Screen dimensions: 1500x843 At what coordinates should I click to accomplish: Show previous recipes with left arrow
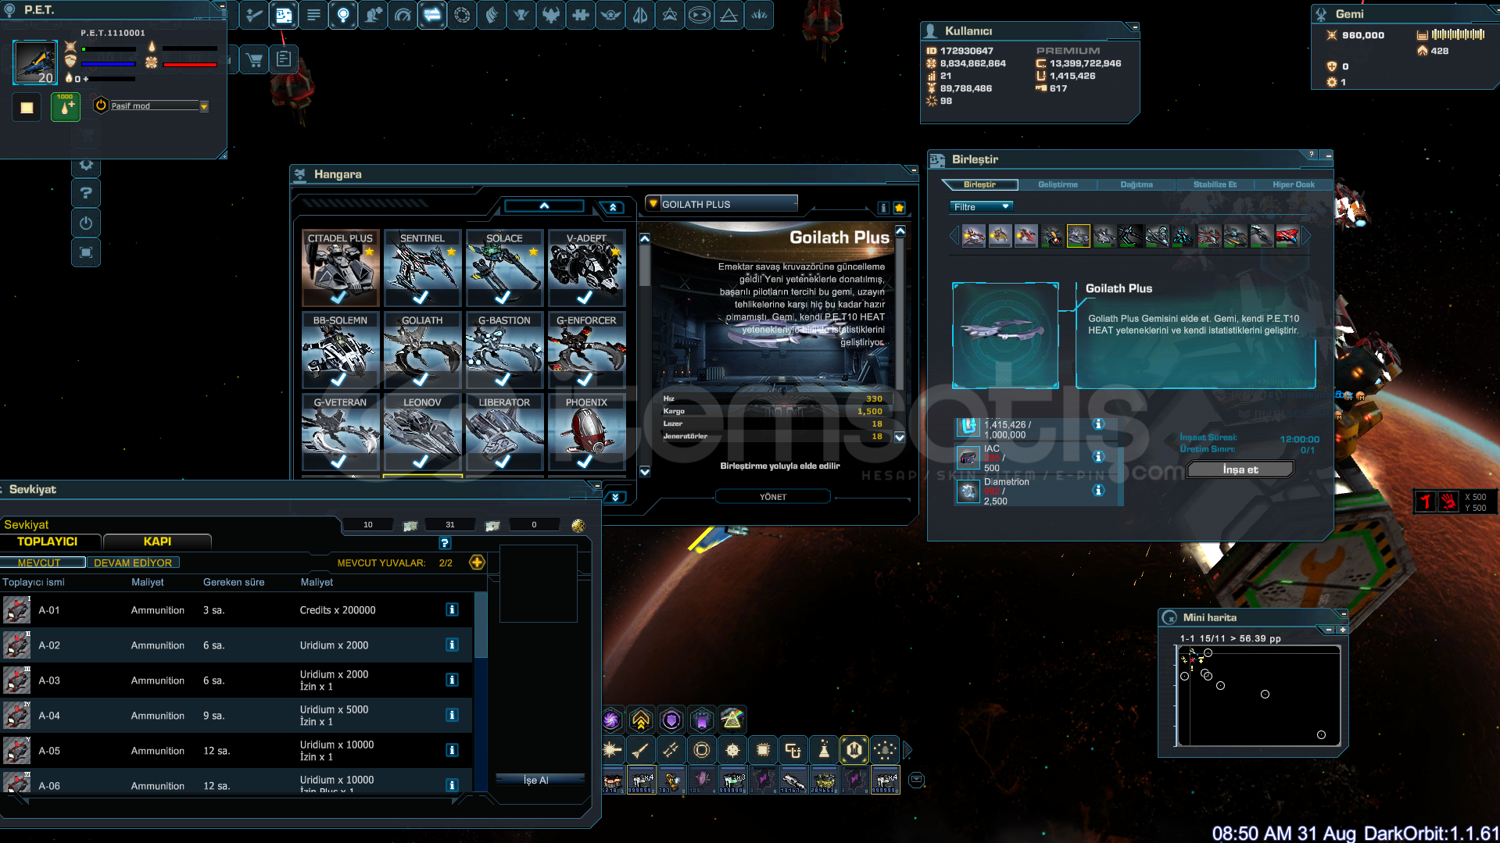point(954,236)
